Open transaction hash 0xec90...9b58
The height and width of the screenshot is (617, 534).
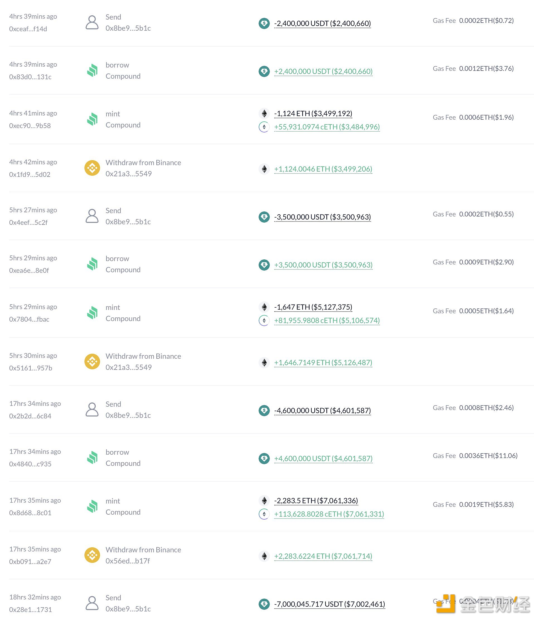pos(30,126)
